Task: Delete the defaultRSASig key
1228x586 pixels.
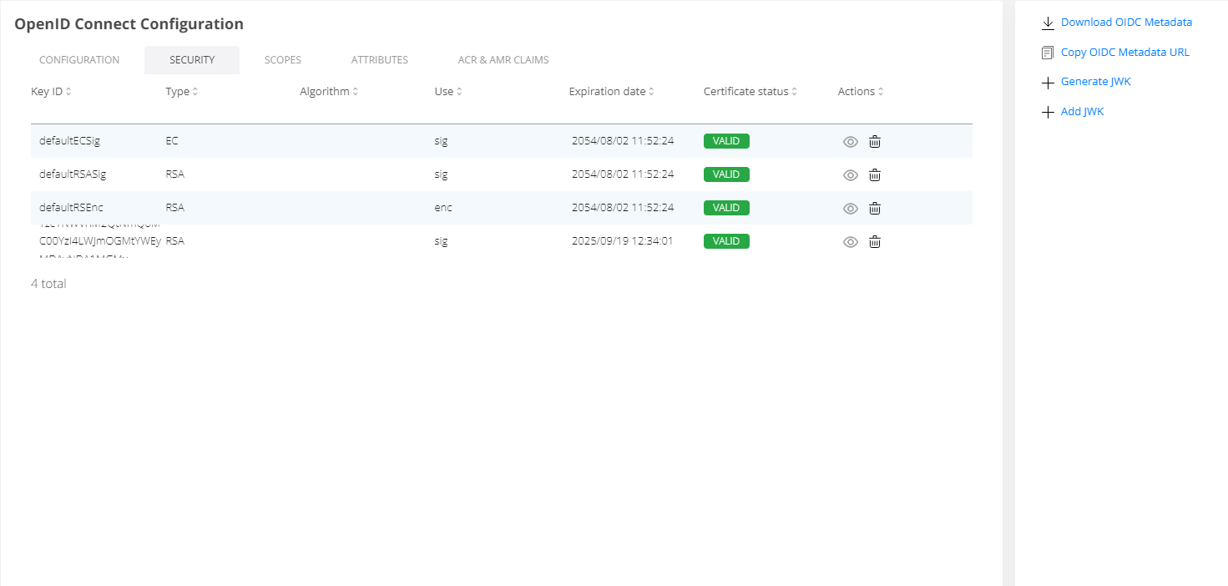Action: coord(874,175)
